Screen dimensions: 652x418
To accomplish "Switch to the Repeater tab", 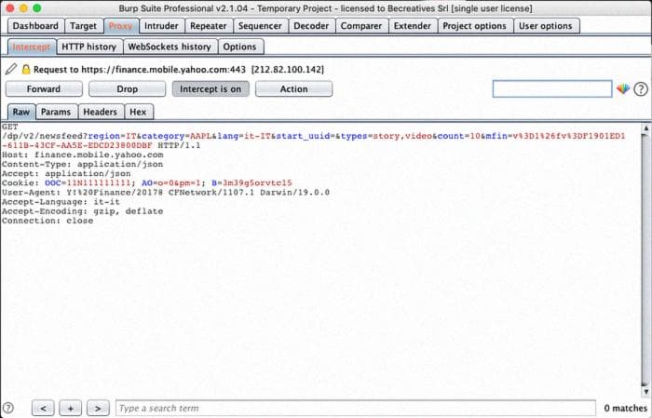I will click(209, 26).
